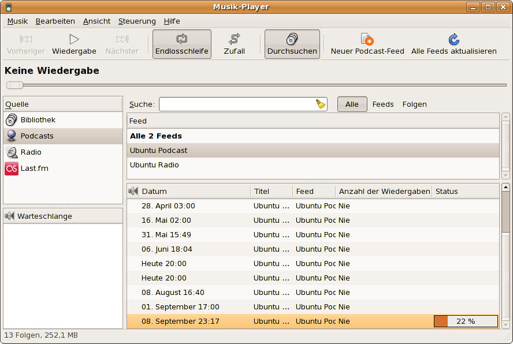Click the Warteschlange queue header
The image size is (513, 344).
pos(63,216)
